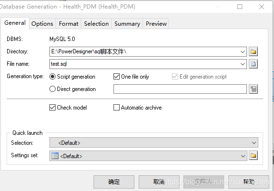
Task: Click settings set list icon
Action: point(55,156)
